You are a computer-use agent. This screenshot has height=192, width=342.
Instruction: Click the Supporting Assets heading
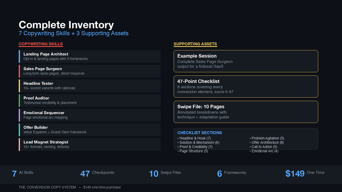click(195, 44)
